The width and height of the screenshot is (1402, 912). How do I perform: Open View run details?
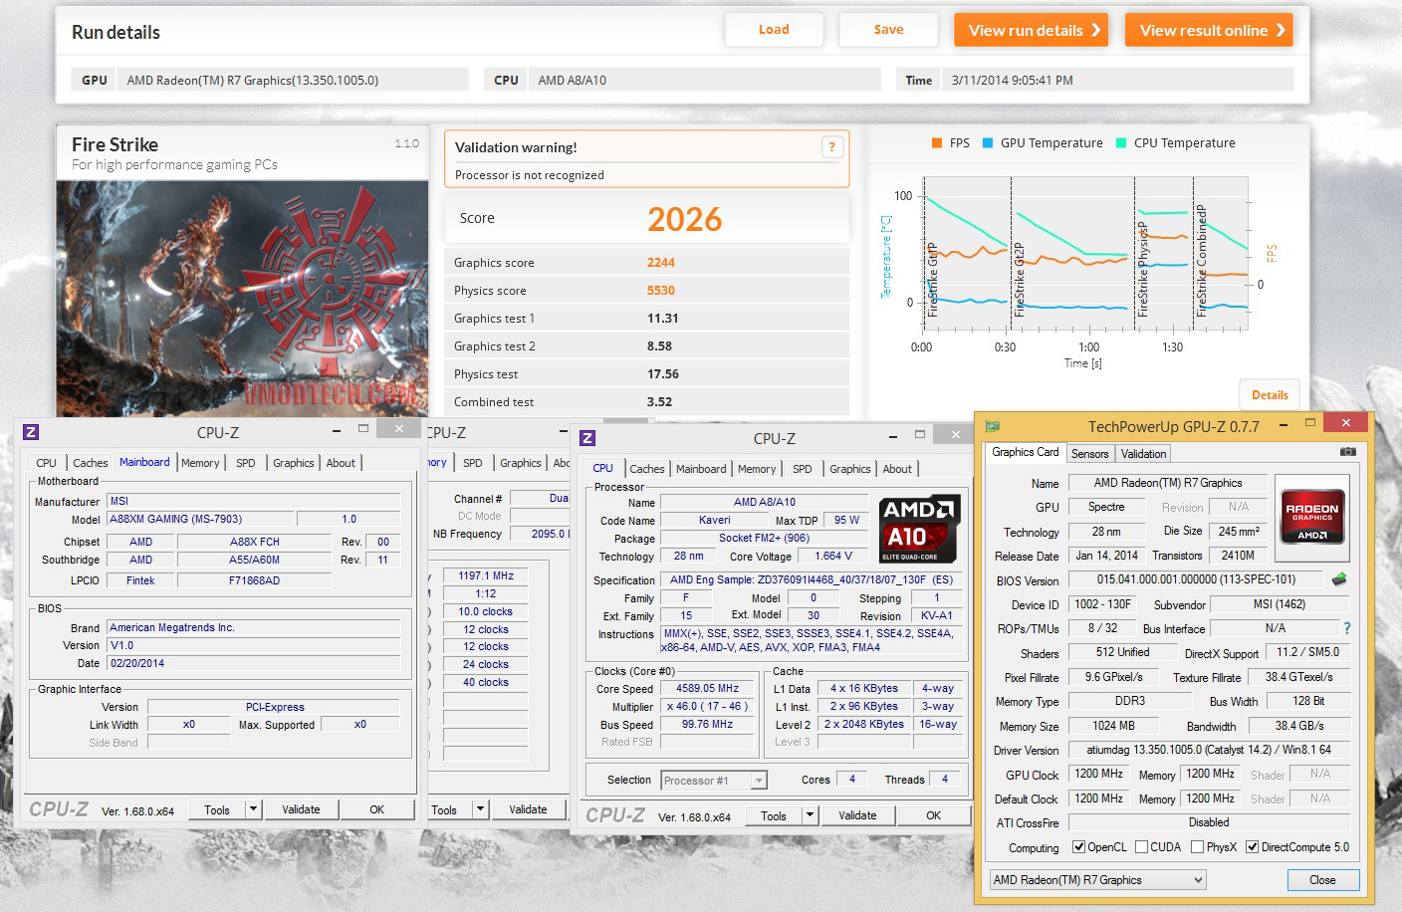[1034, 30]
